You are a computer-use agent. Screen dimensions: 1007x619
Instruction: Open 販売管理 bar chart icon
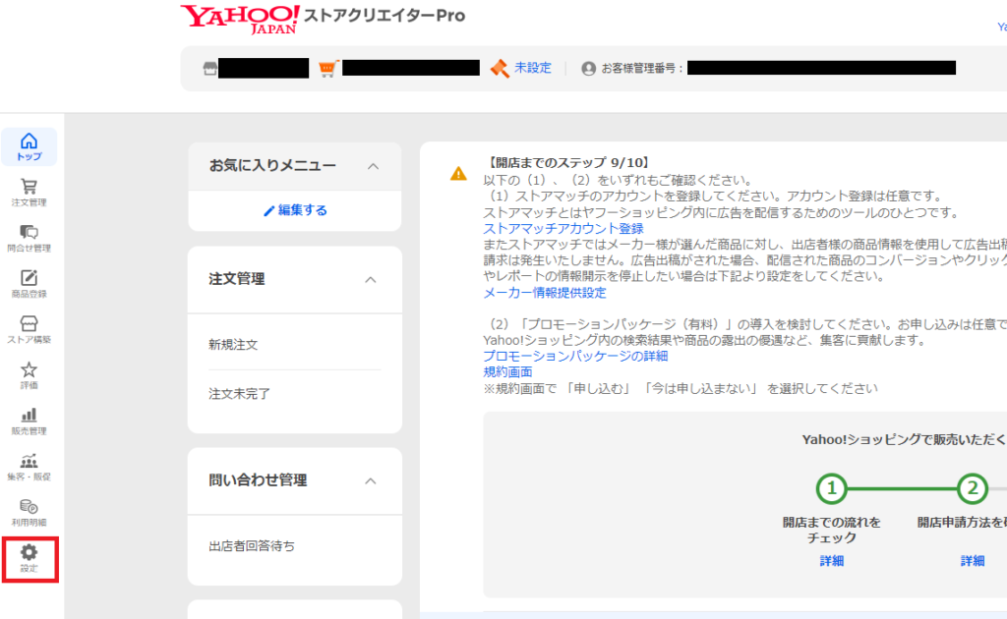point(30,421)
